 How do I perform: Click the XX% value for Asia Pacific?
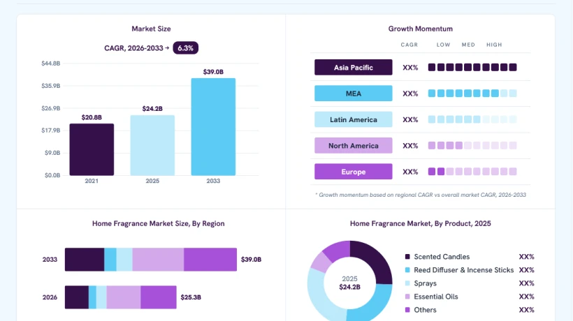tap(410, 68)
